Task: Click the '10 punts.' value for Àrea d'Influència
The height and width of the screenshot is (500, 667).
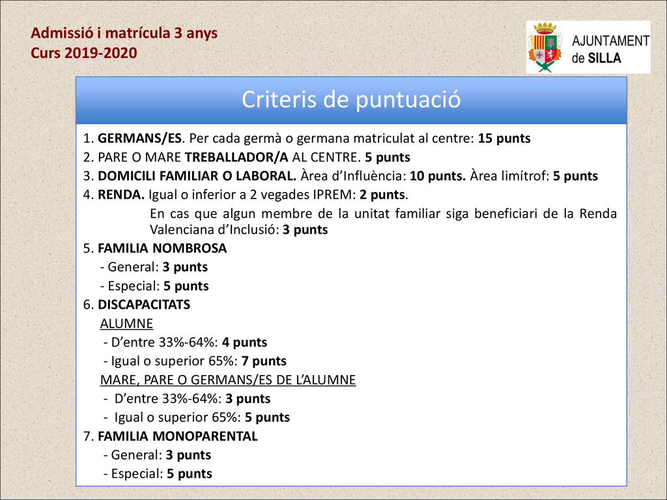Action: tap(438, 176)
